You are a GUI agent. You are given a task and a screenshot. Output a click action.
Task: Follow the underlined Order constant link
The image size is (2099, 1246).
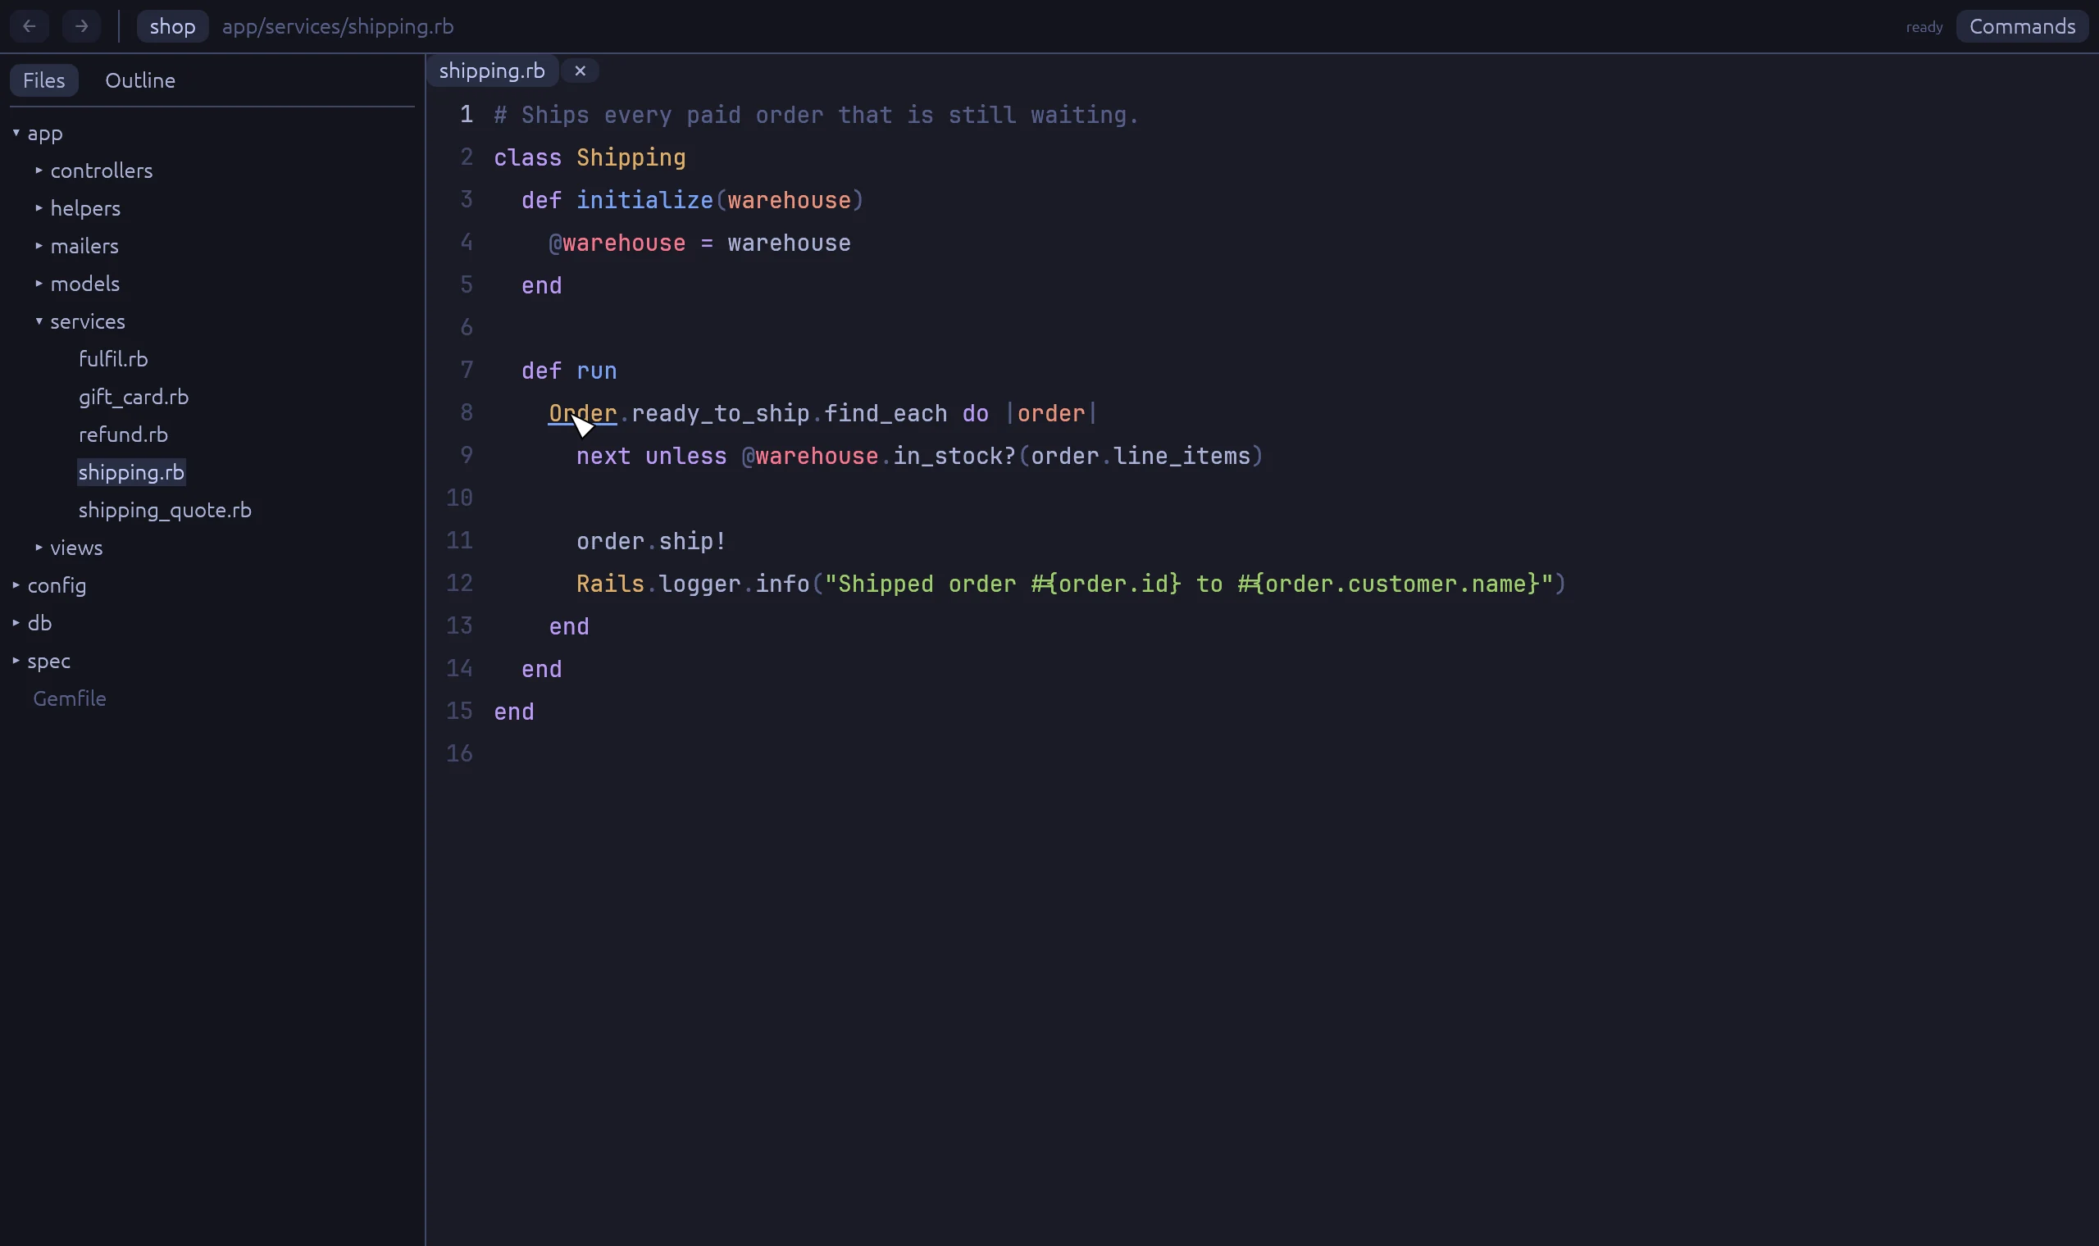coord(583,413)
